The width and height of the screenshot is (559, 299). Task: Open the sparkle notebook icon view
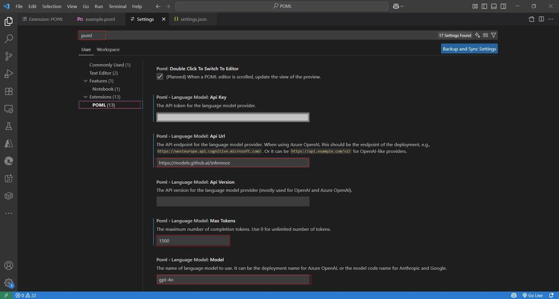tap(8, 178)
